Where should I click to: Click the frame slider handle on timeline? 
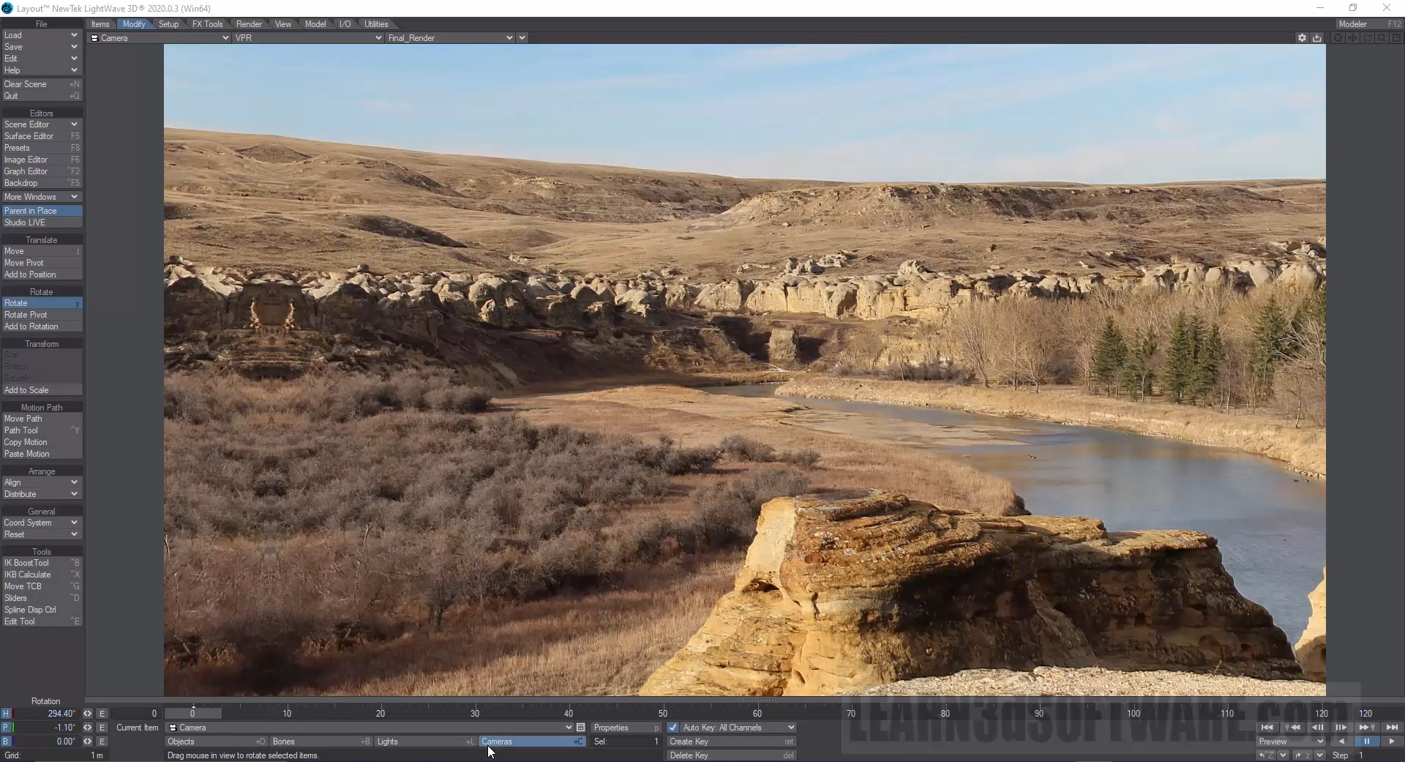(x=192, y=714)
